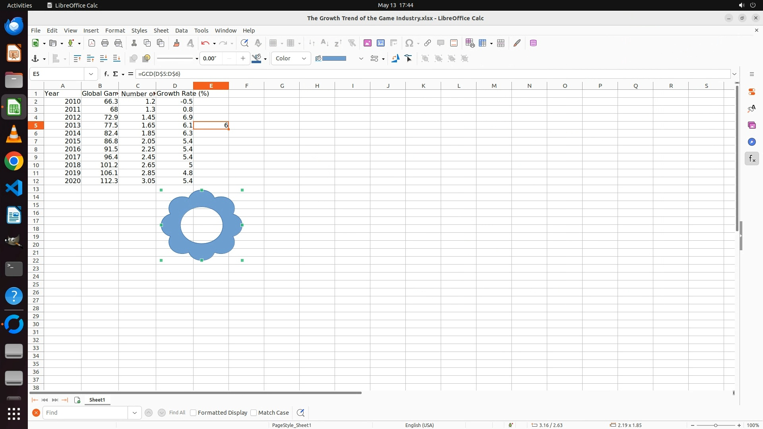Tick the Match Case checkbox
This screenshot has height=429, width=763.
254,413
